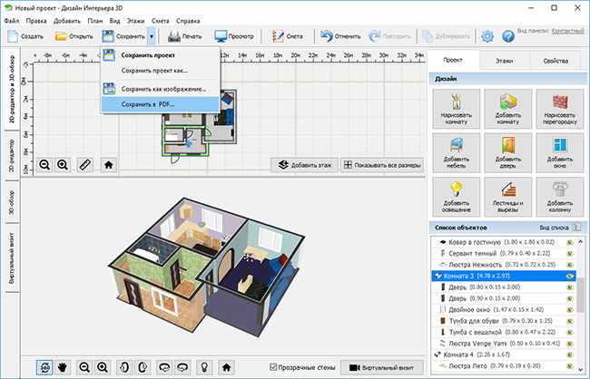Zoom in on 2D plan view
This screenshot has height=379, width=590.
[x=63, y=165]
